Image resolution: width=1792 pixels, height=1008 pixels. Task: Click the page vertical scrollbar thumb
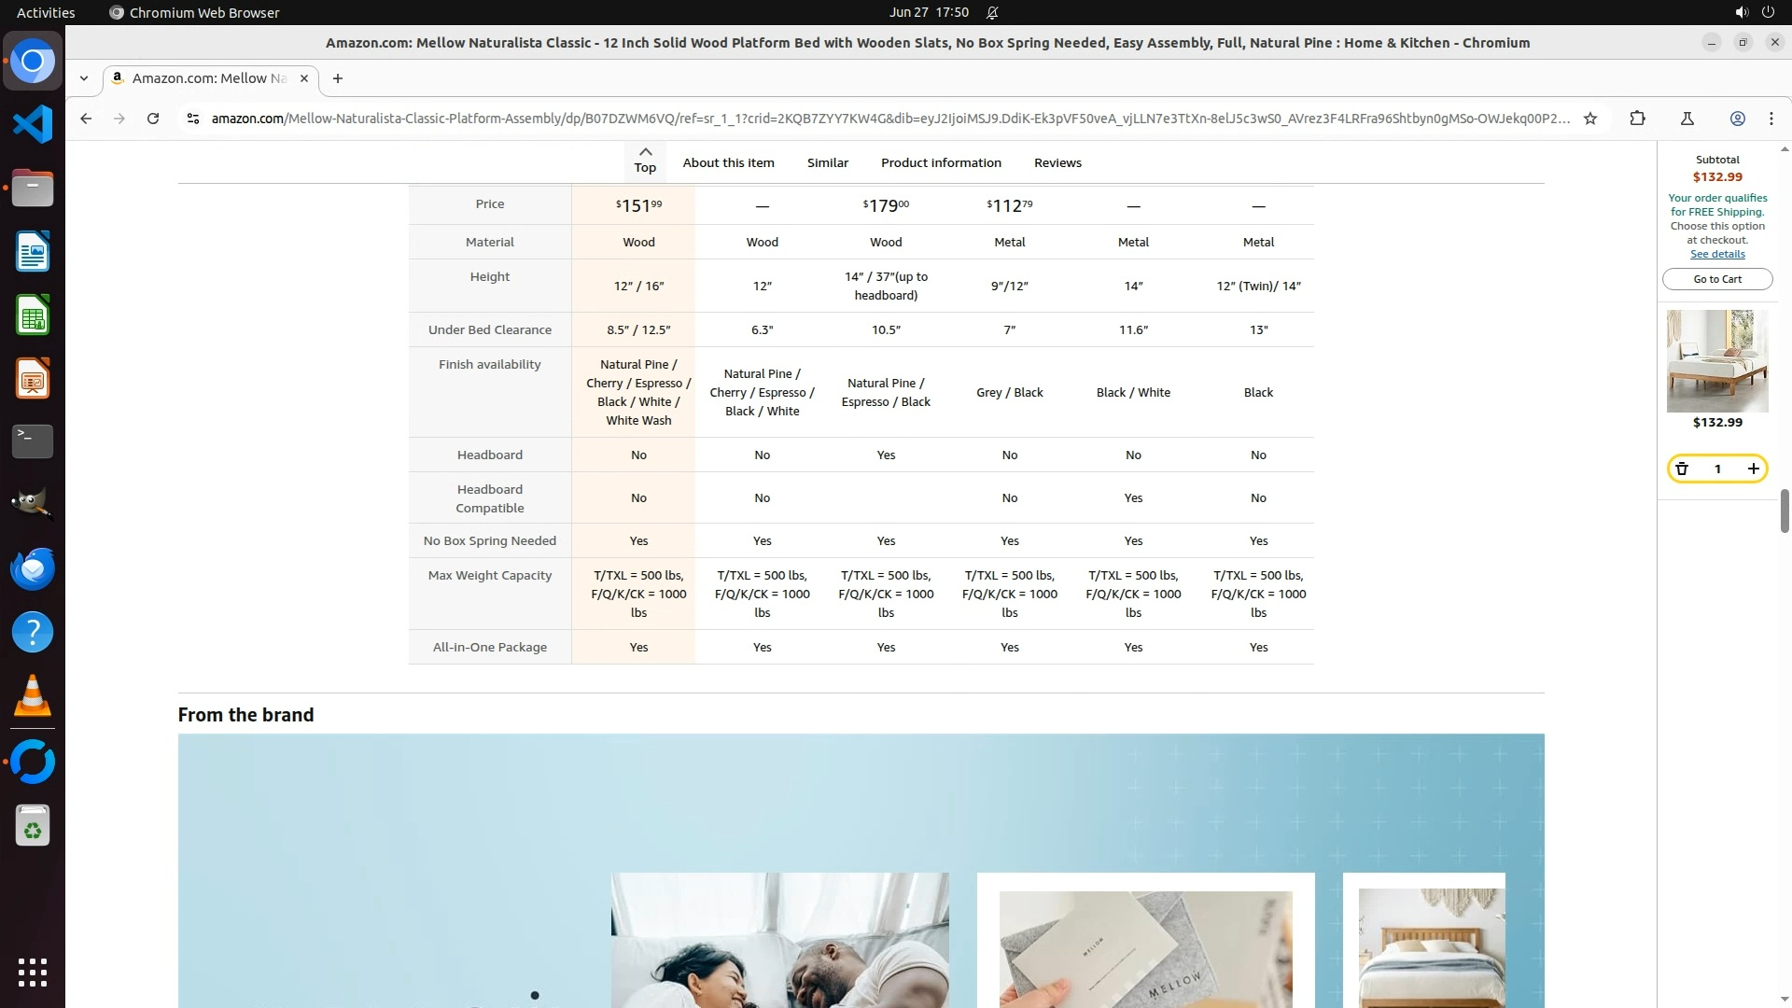point(1784,511)
